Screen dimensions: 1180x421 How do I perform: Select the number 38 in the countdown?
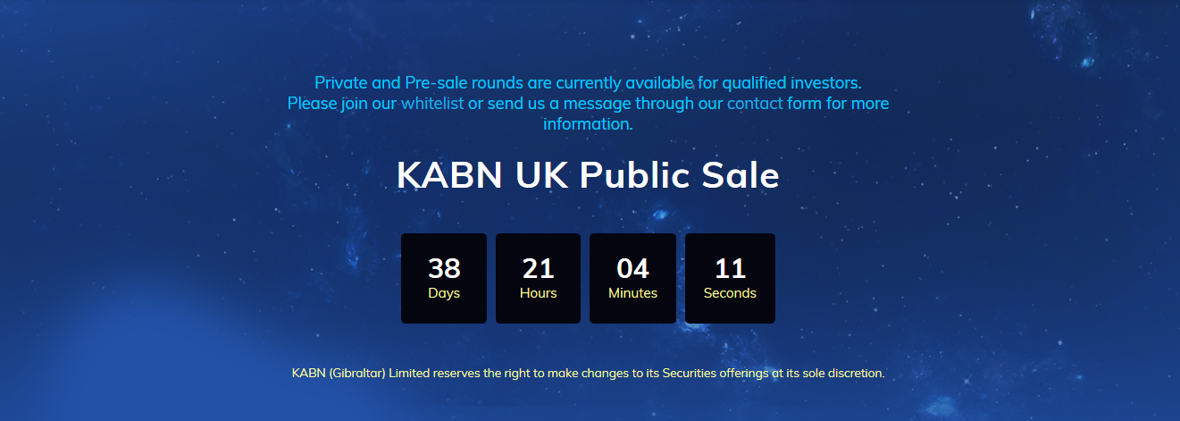coord(444,268)
